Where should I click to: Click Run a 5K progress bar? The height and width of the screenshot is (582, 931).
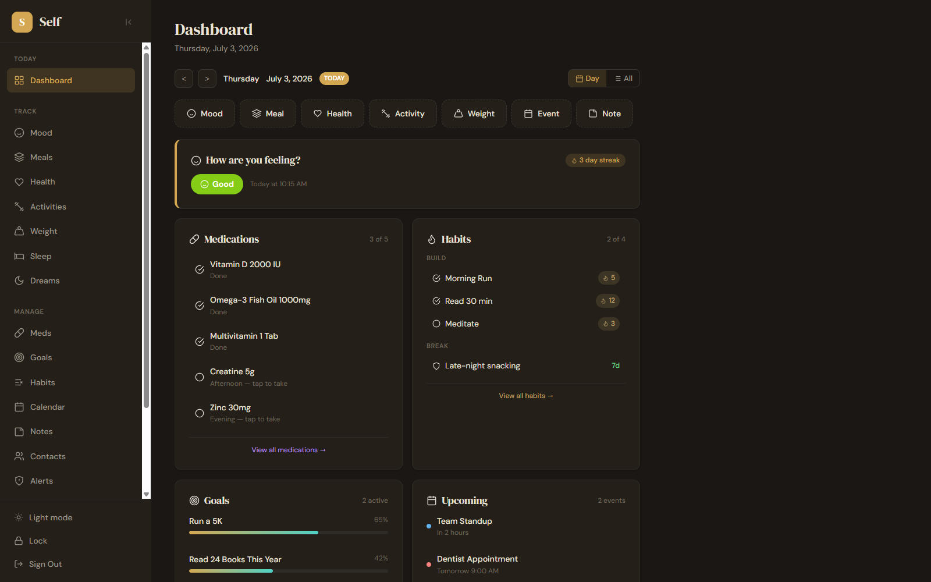[289, 533]
